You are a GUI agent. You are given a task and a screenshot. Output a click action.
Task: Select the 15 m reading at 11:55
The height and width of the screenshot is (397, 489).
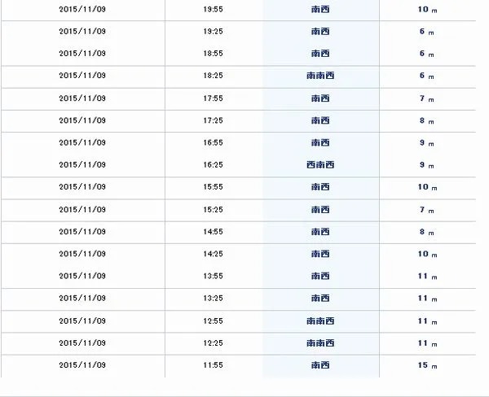[x=428, y=365]
